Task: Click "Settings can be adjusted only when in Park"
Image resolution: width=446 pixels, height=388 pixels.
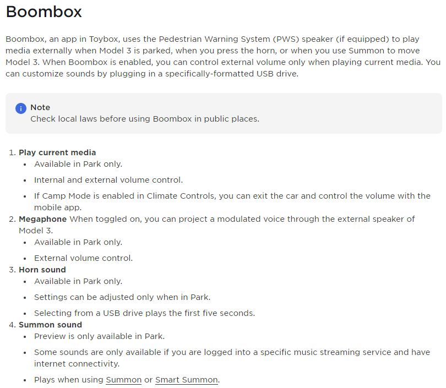Action: coord(122,297)
